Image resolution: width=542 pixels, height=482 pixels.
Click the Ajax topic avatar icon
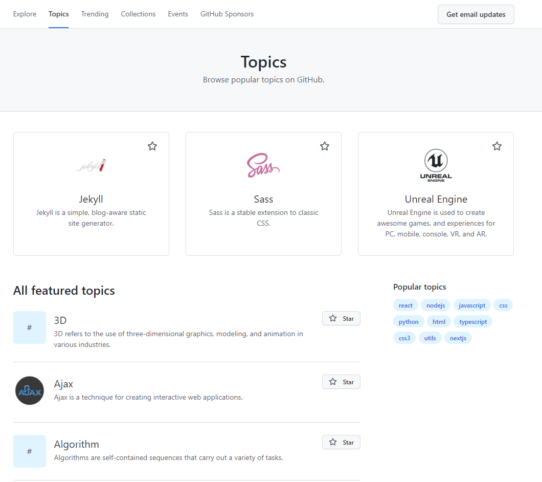[x=29, y=390]
